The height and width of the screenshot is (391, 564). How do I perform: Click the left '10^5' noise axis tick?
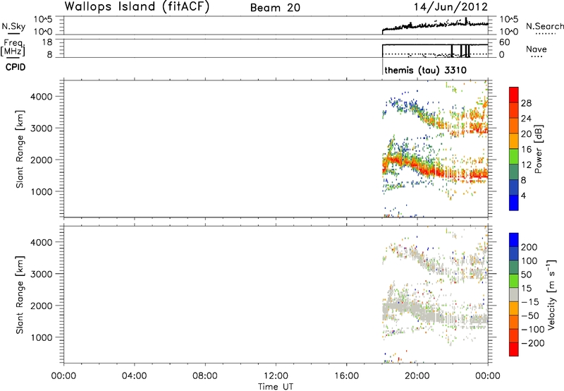point(43,20)
